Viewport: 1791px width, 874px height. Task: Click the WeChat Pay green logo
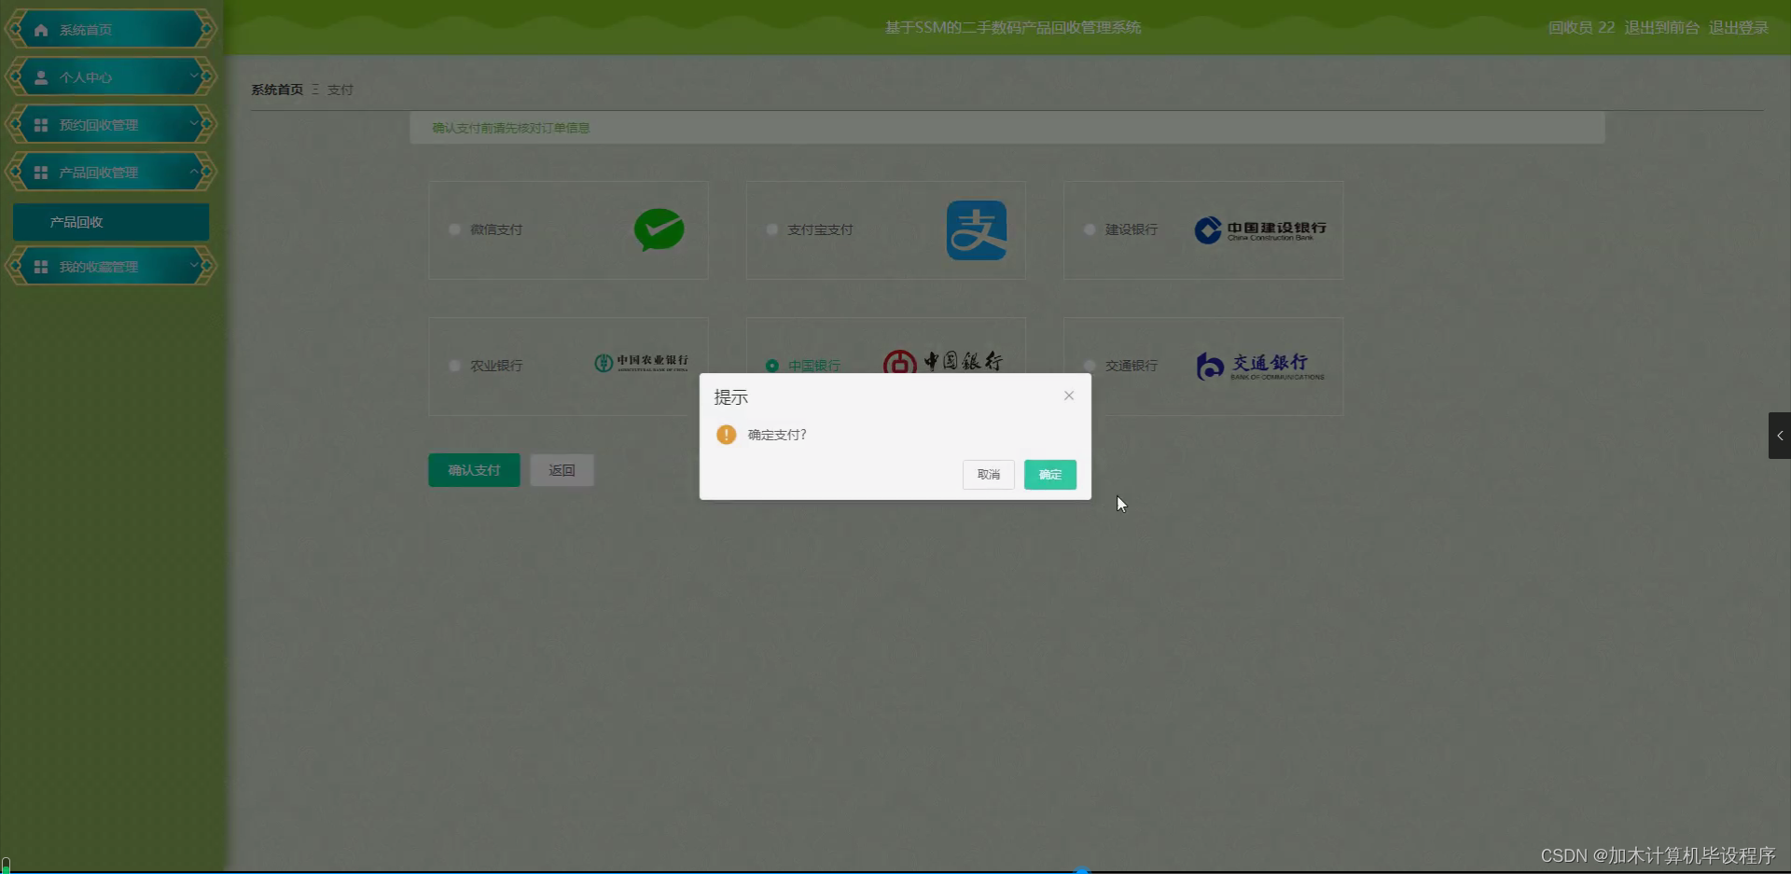click(659, 229)
